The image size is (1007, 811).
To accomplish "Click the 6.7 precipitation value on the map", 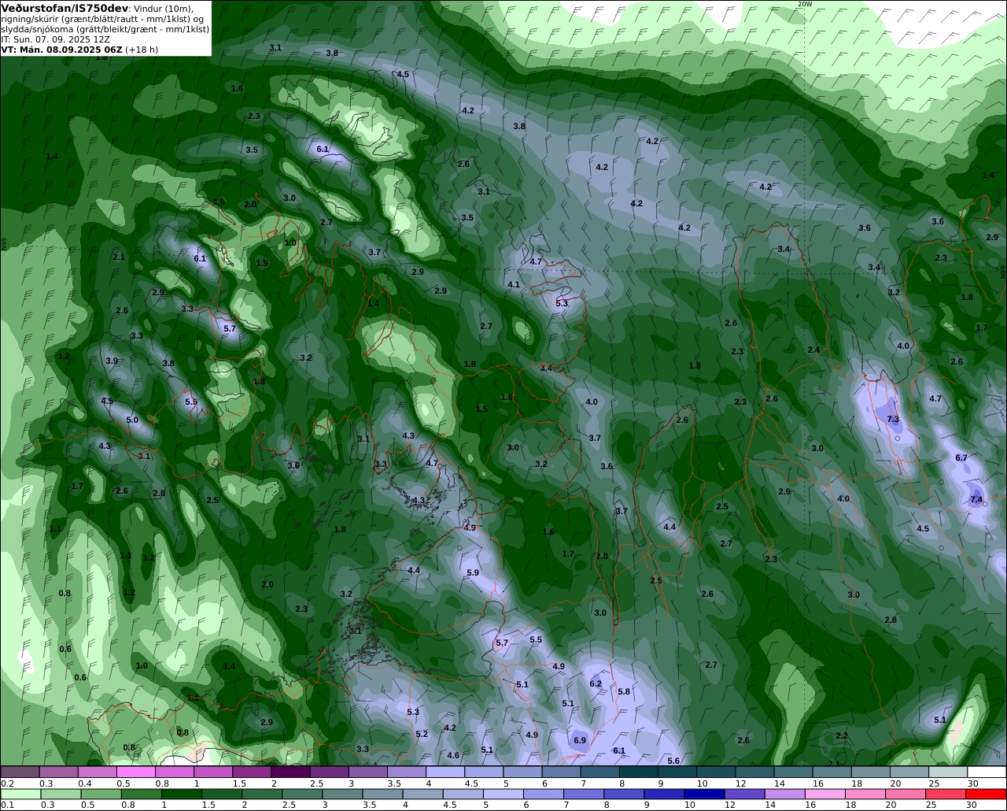I will pos(961,457).
